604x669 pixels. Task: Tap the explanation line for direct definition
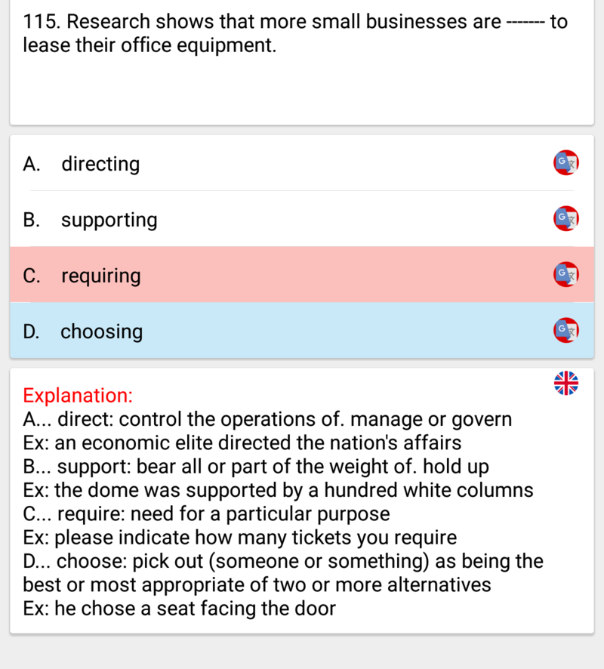[x=267, y=419]
